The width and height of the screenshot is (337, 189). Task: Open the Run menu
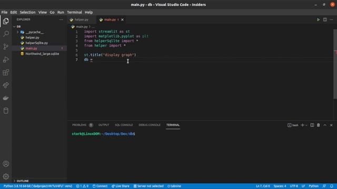[x=61, y=12]
